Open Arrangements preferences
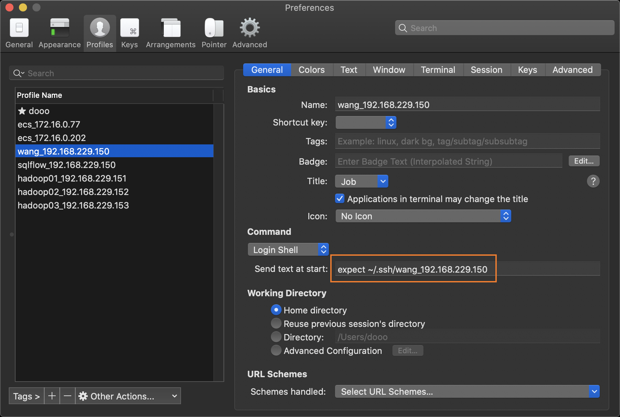 coord(170,32)
